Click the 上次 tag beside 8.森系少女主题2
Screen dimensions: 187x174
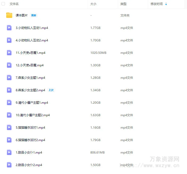[x=51, y=90]
